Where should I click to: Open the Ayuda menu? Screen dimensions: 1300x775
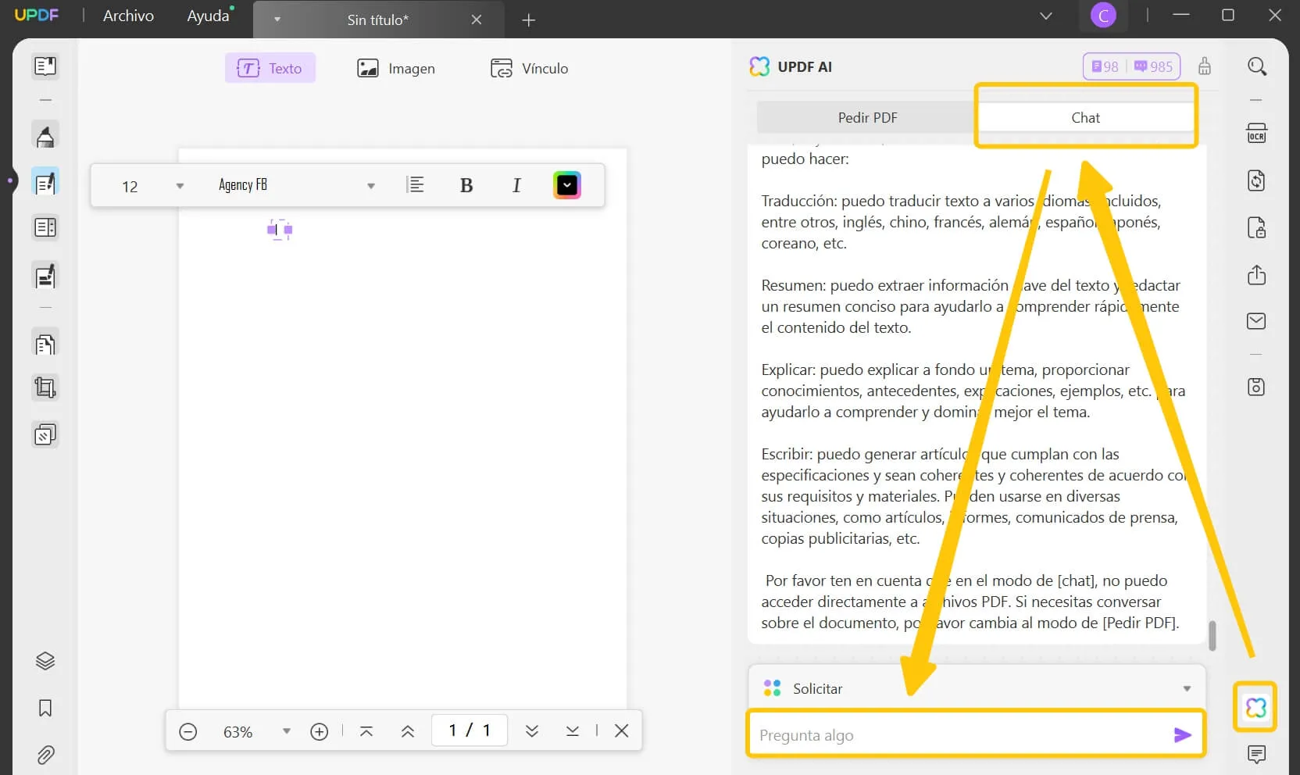tap(209, 16)
